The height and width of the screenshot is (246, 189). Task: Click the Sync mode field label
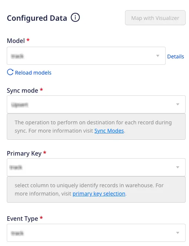[23, 90]
